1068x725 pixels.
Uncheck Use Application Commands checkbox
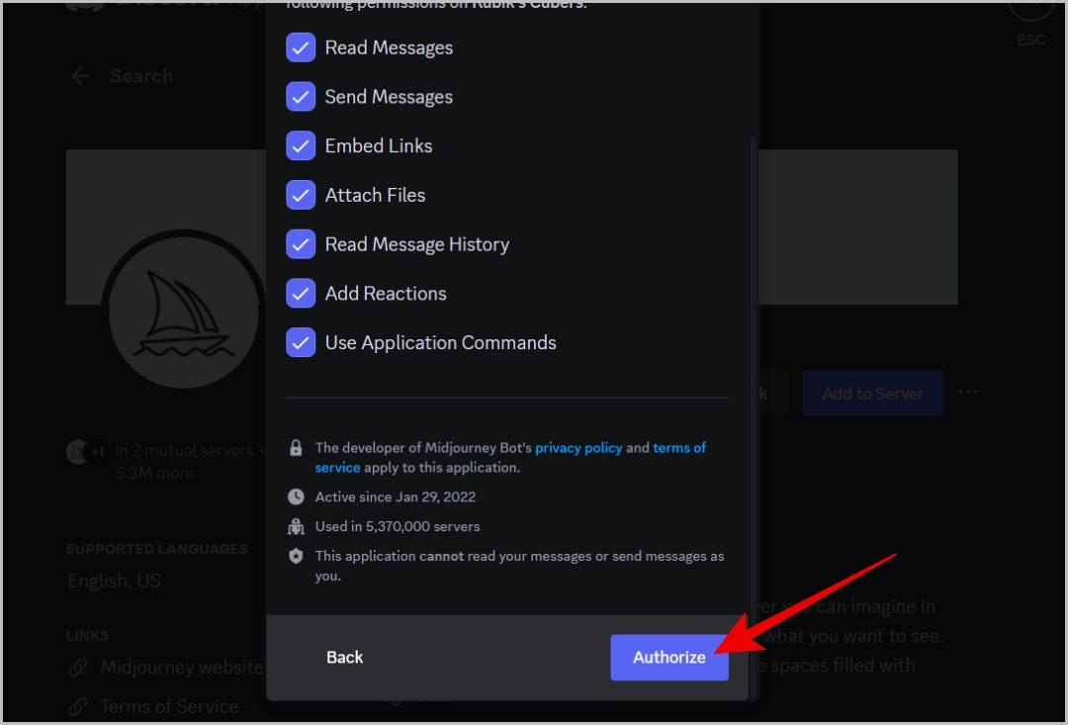tap(301, 343)
